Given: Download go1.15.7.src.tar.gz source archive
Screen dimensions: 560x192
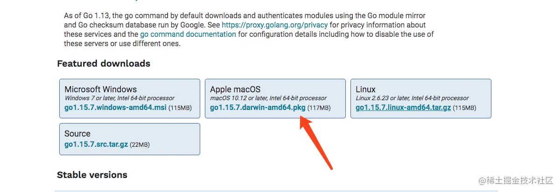Looking at the screenshot, I should pyautogui.click(x=96, y=144).
